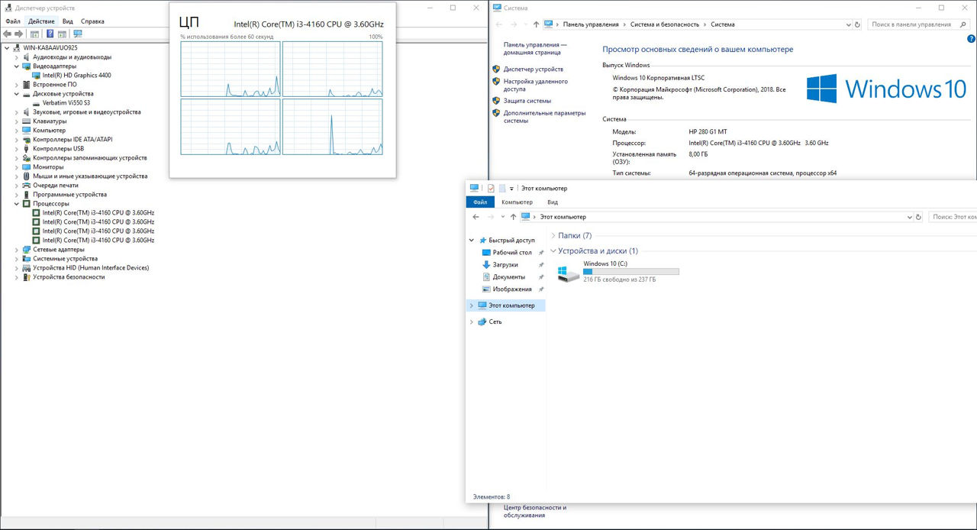Open the Действие menu in Device Manager

[x=41, y=21]
